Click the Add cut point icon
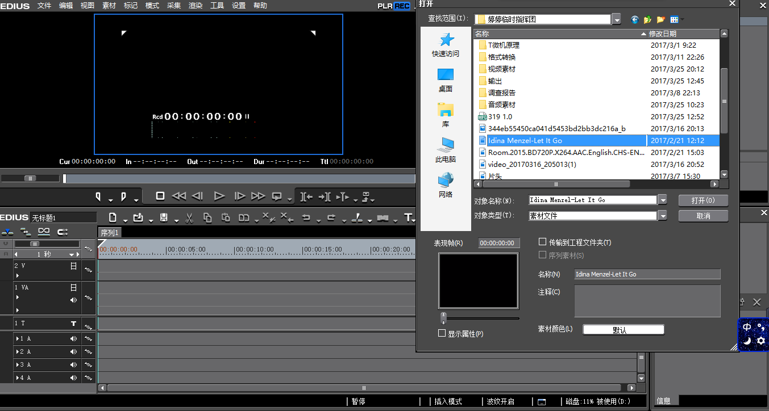This screenshot has height=411, width=769. coord(357,217)
